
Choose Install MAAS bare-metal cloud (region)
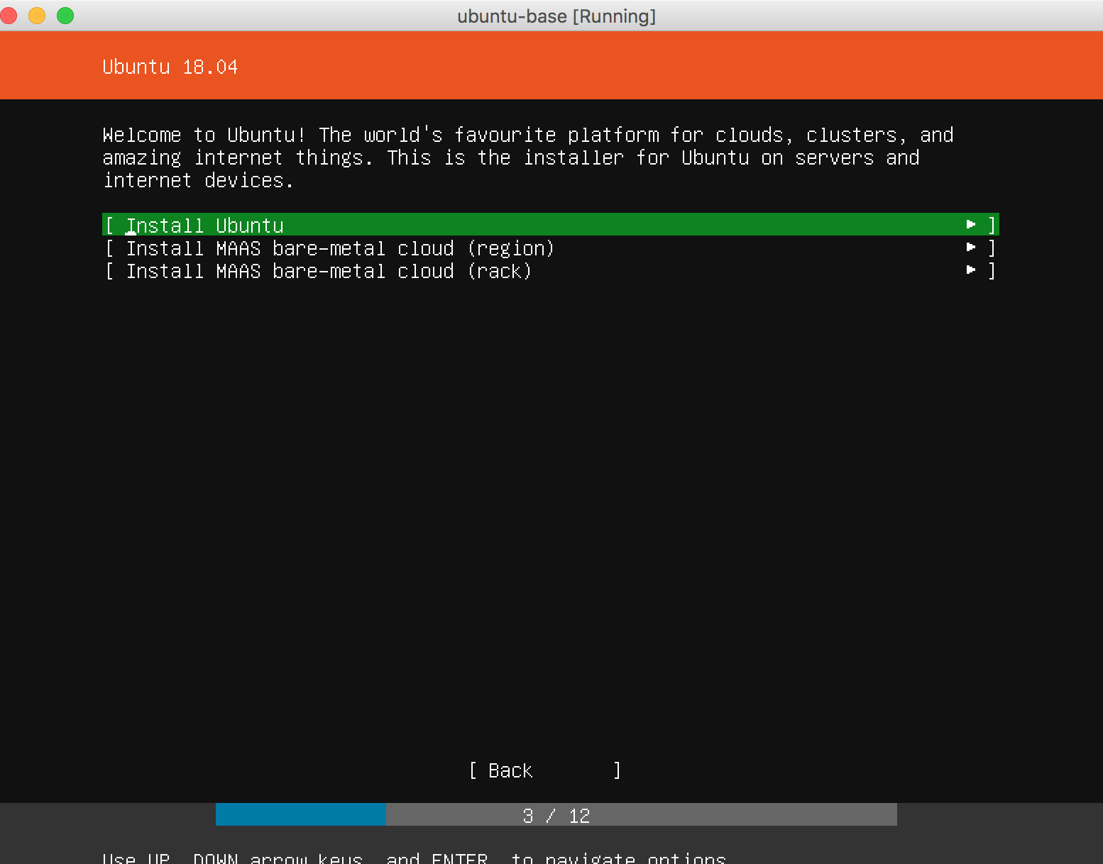coord(550,248)
